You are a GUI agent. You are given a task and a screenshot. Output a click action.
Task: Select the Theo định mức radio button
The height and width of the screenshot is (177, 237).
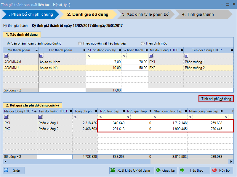coord(143,43)
